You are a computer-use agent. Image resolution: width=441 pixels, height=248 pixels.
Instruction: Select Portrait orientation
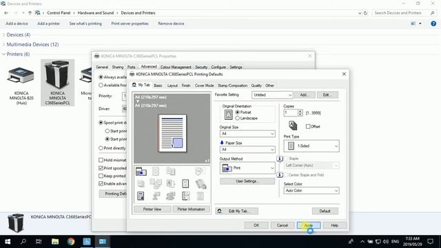tap(237, 112)
